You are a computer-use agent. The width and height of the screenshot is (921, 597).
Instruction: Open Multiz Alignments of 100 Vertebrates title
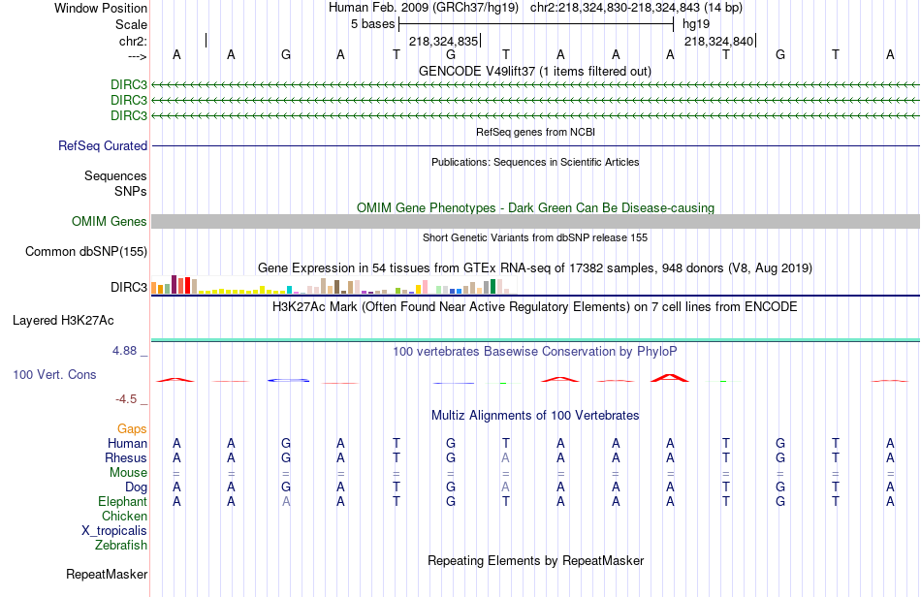pyautogui.click(x=535, y=416)
